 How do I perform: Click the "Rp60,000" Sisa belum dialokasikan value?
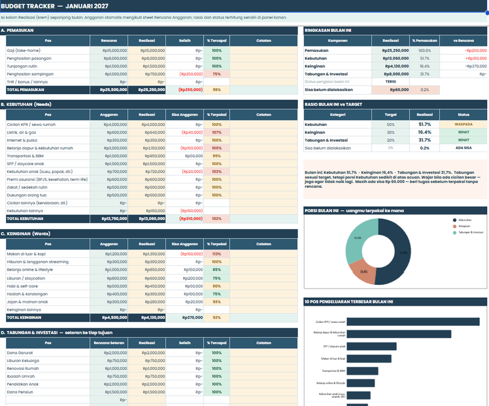390,89
